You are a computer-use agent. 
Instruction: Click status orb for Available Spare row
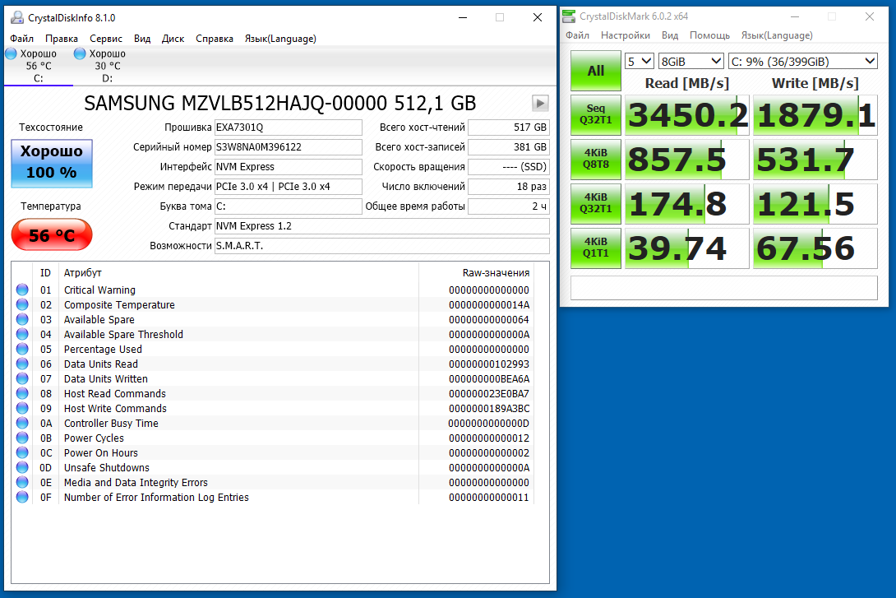click(22, 320)
